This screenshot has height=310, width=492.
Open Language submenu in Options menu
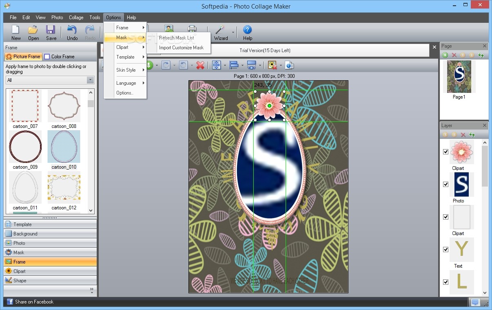pyautogui.click(x=125, y=83)
